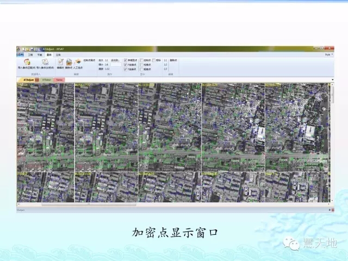Click the second import points icon

pyautogui.click(x=45, y=63)
